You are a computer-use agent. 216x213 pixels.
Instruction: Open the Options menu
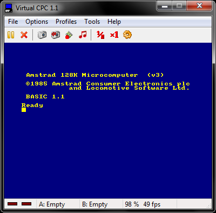[x=37, y=22]
